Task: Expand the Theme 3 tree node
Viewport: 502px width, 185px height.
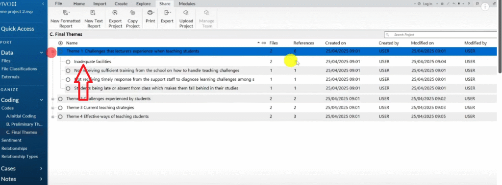Action: (53, 108)
